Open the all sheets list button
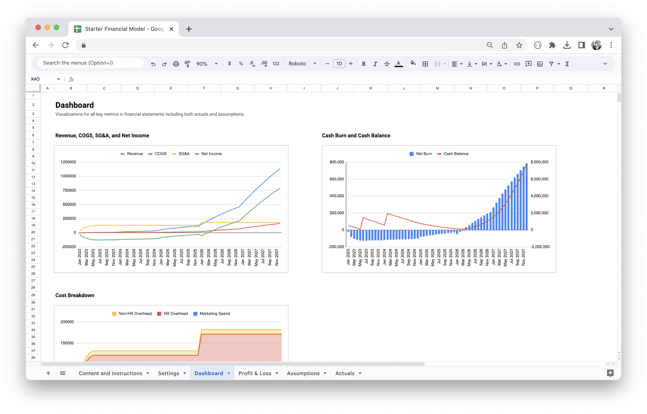This screenshot has width=647, height=414. [x=63, y=373]
